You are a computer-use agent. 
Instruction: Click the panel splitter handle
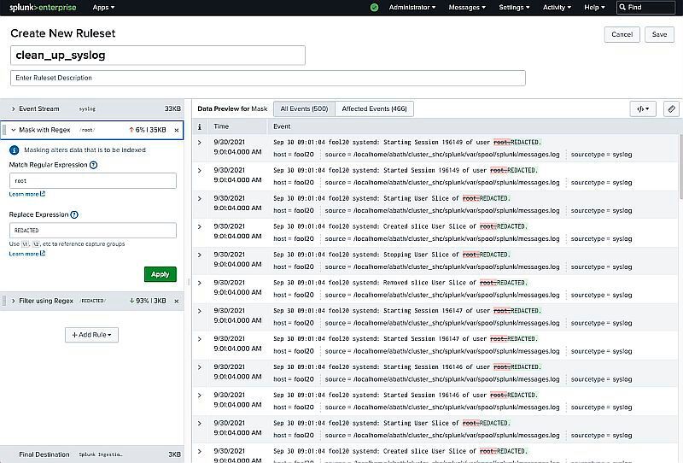point(189,282)
